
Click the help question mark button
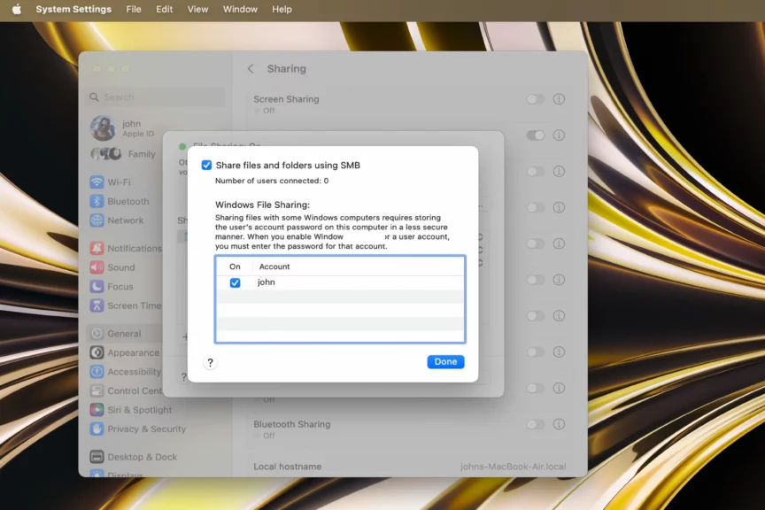pyautogui.click(x=211, y=362)
